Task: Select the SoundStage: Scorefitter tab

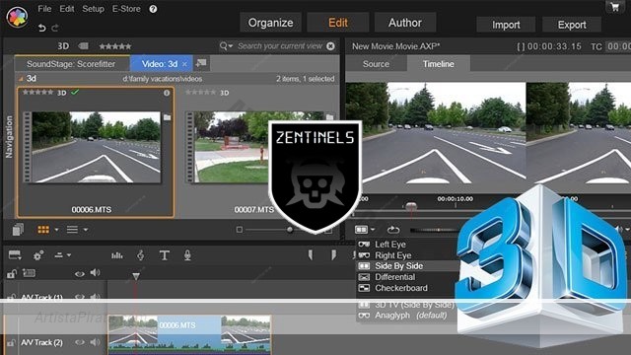Action: [x=72, y=63]
